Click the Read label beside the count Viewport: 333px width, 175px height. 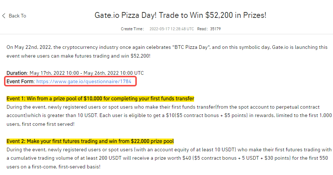pos(202,29)
